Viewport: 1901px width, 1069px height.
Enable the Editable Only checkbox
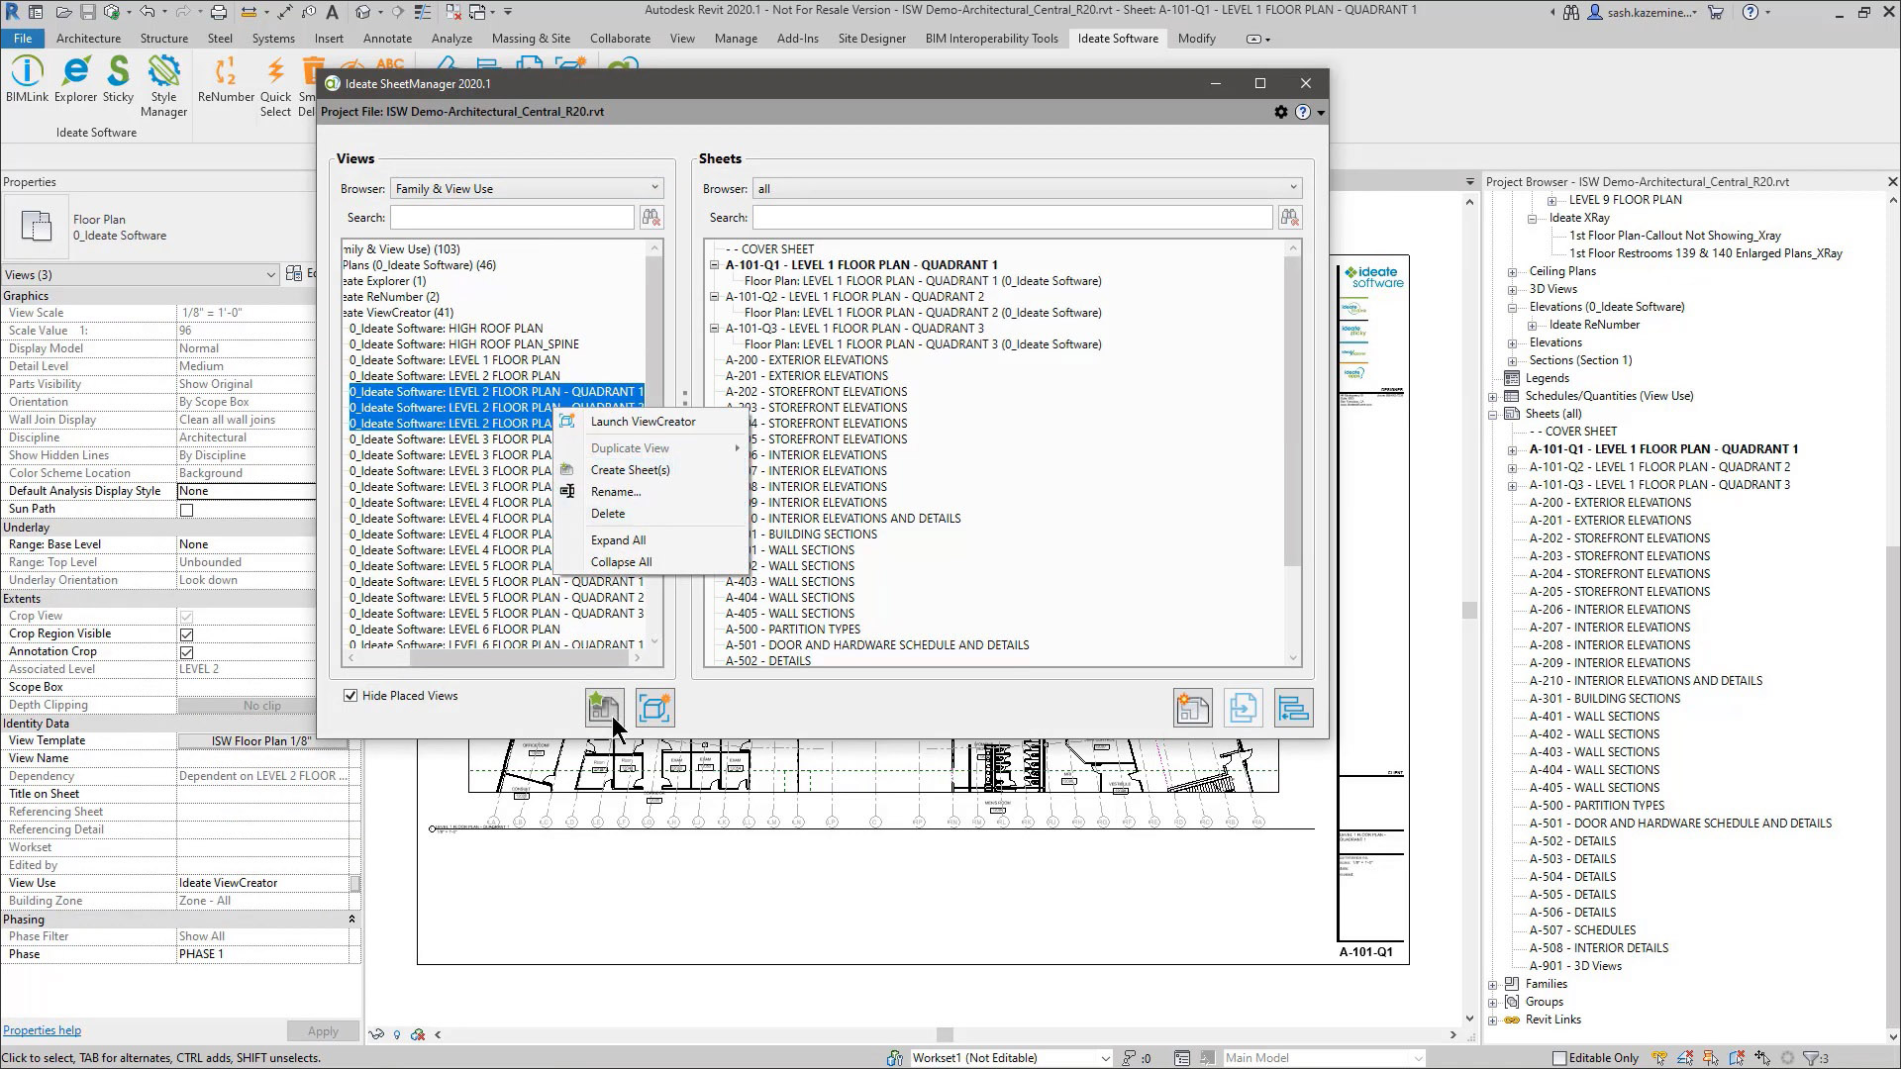1559,1058
